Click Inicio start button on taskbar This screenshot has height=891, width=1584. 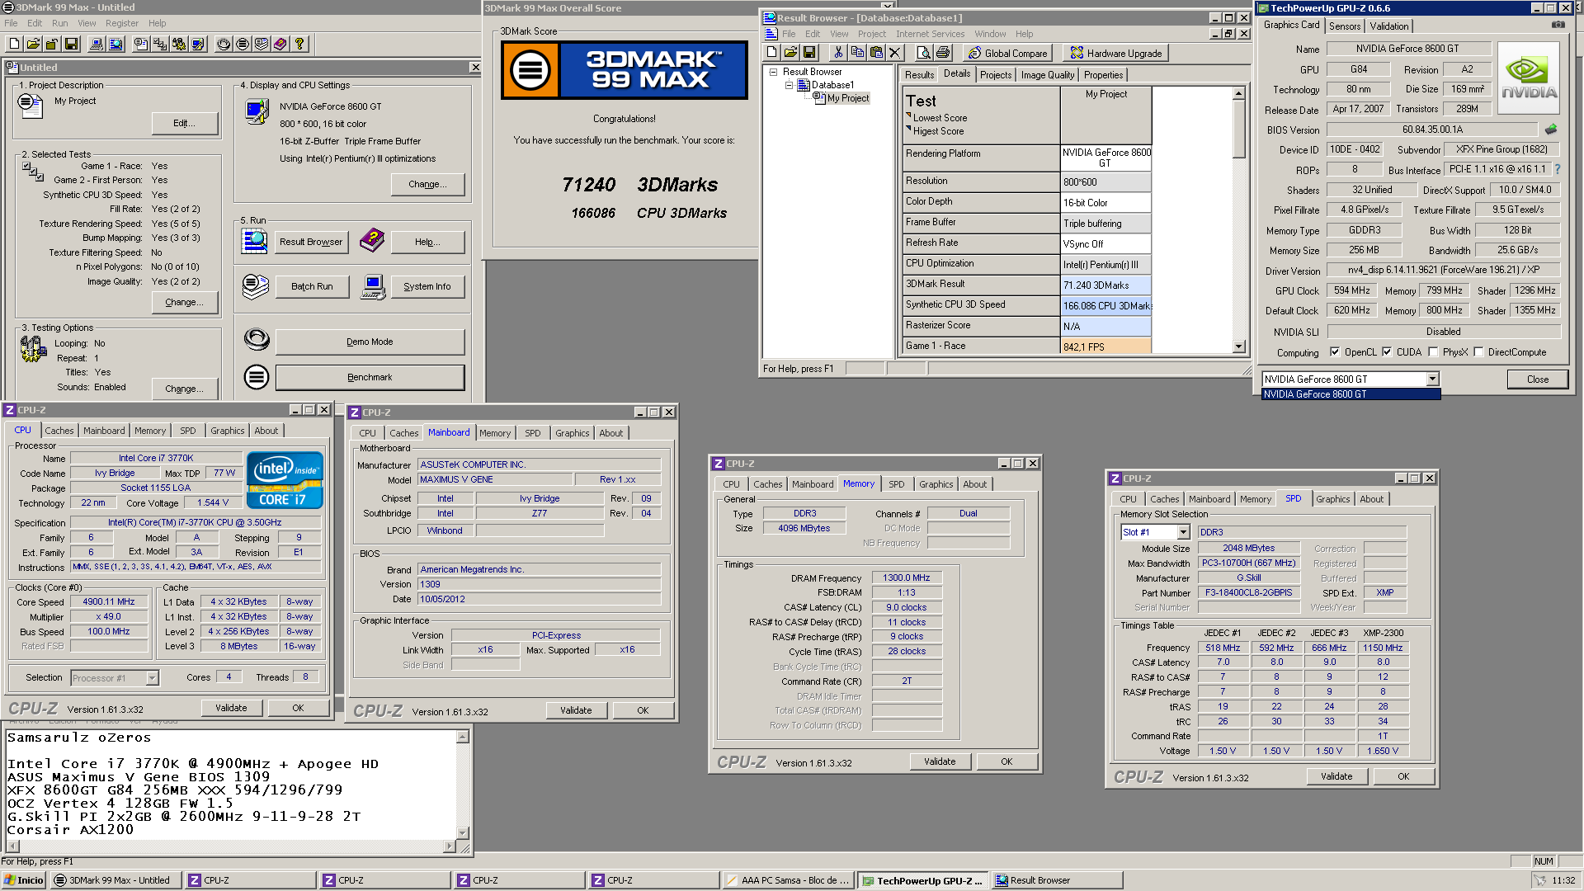click(x=23, y=880)
